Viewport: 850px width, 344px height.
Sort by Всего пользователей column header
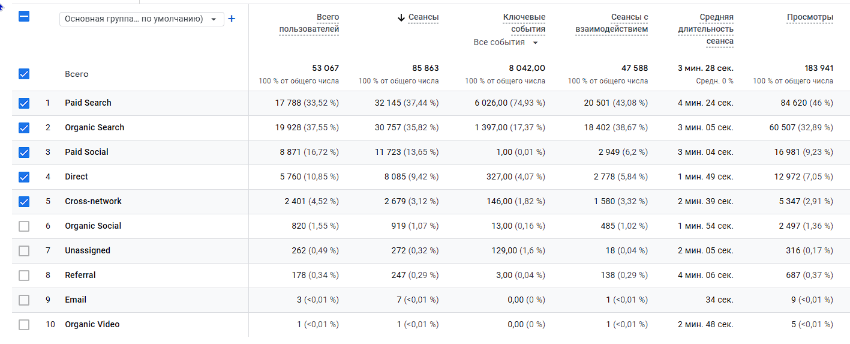pos(309,23)
